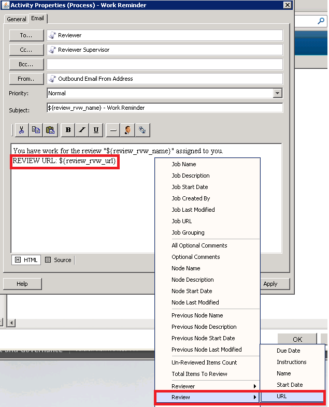This screenshot has width=329, height=407.
Task: Click the person image toolbar icon
Action: tap(128, 130)
